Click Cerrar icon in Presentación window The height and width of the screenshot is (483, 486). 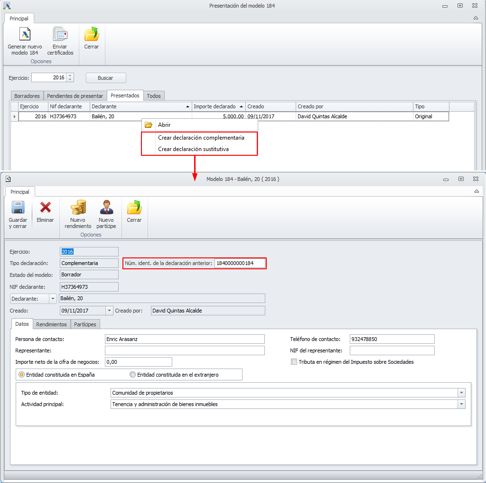click(x=92, y=34)
